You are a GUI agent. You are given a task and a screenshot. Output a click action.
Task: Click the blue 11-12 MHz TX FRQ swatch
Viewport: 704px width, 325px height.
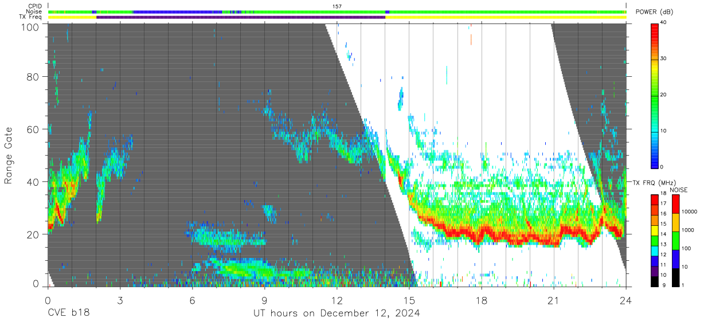(655, 261)
